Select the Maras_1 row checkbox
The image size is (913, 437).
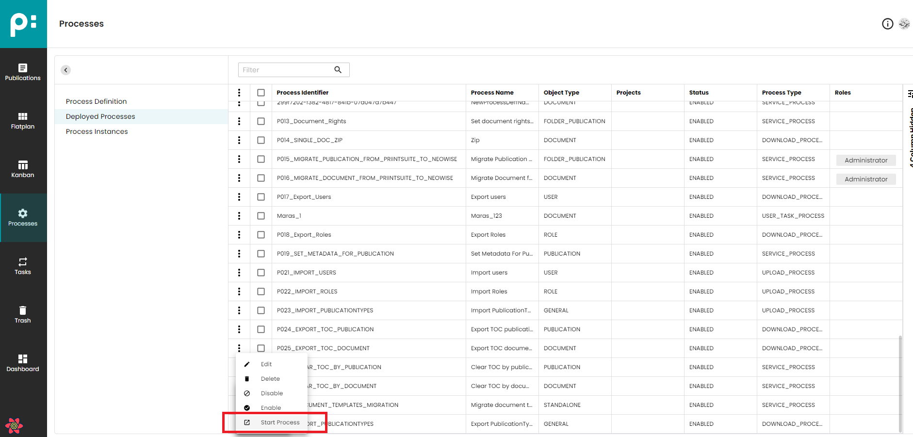tap(261, 216)
